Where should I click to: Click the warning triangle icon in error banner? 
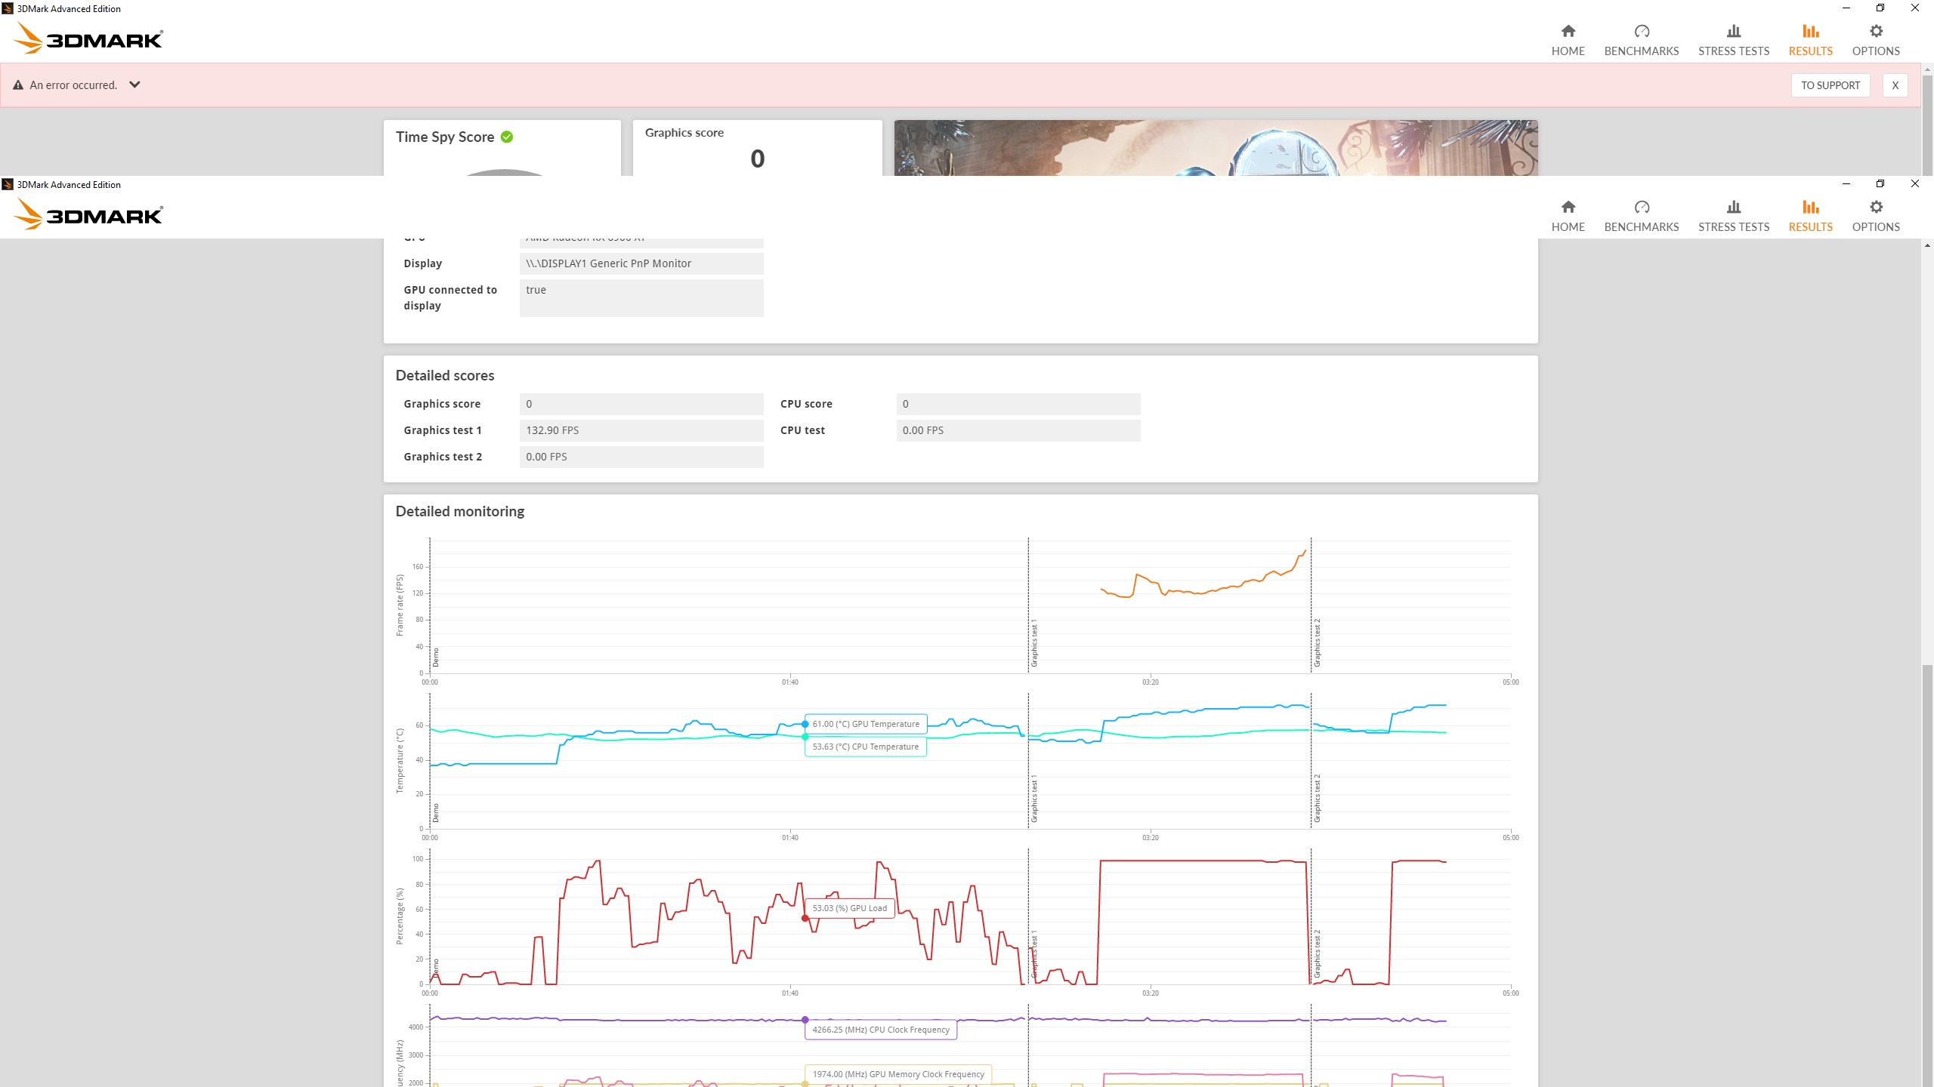(x=18, y=85)
